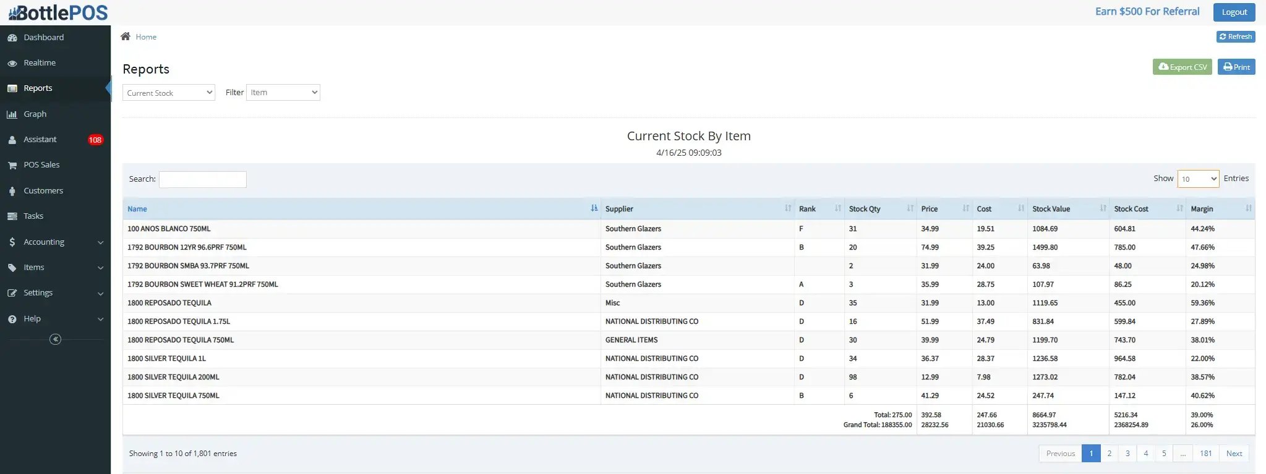Open Customers from the sidebar menu
The image size is (1266, 474).
coord(43,191)
